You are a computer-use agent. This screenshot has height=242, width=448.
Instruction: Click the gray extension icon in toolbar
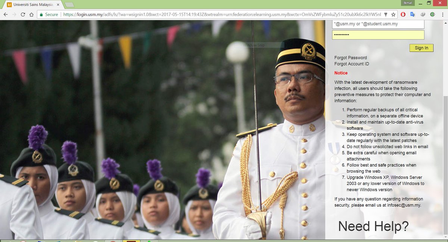[x=423, y=15]
